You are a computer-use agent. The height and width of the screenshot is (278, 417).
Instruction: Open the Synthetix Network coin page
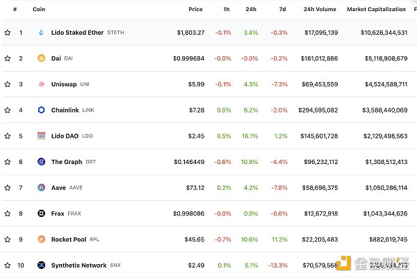tap(79, 265)
